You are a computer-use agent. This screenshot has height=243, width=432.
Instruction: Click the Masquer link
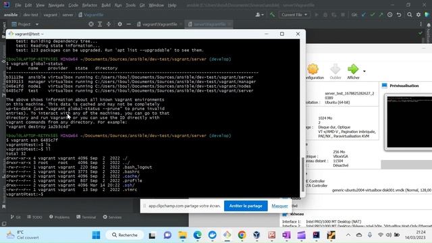(x=279, y=206)
